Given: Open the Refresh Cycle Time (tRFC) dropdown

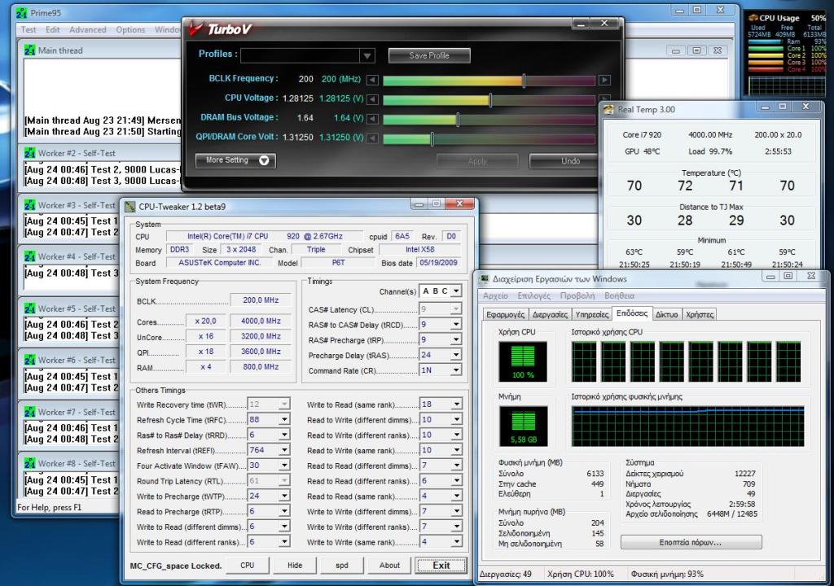Looking at the screenshot, I should tap(284, 419).
